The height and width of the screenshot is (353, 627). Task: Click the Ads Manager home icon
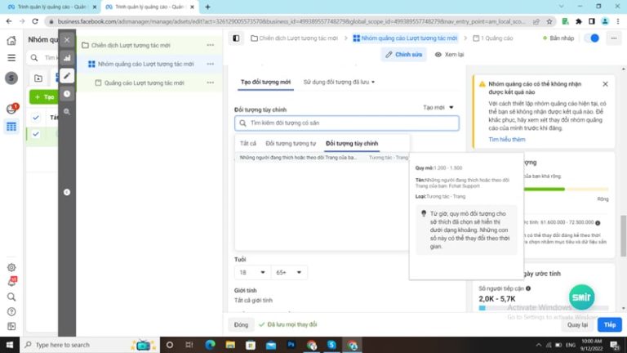tap(11, 40)
